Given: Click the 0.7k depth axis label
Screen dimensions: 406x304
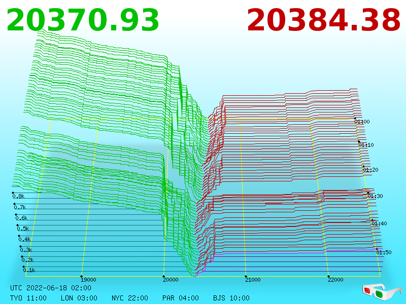Looking at the screenshot, I should pyautogui.click(x=20, y=207).
